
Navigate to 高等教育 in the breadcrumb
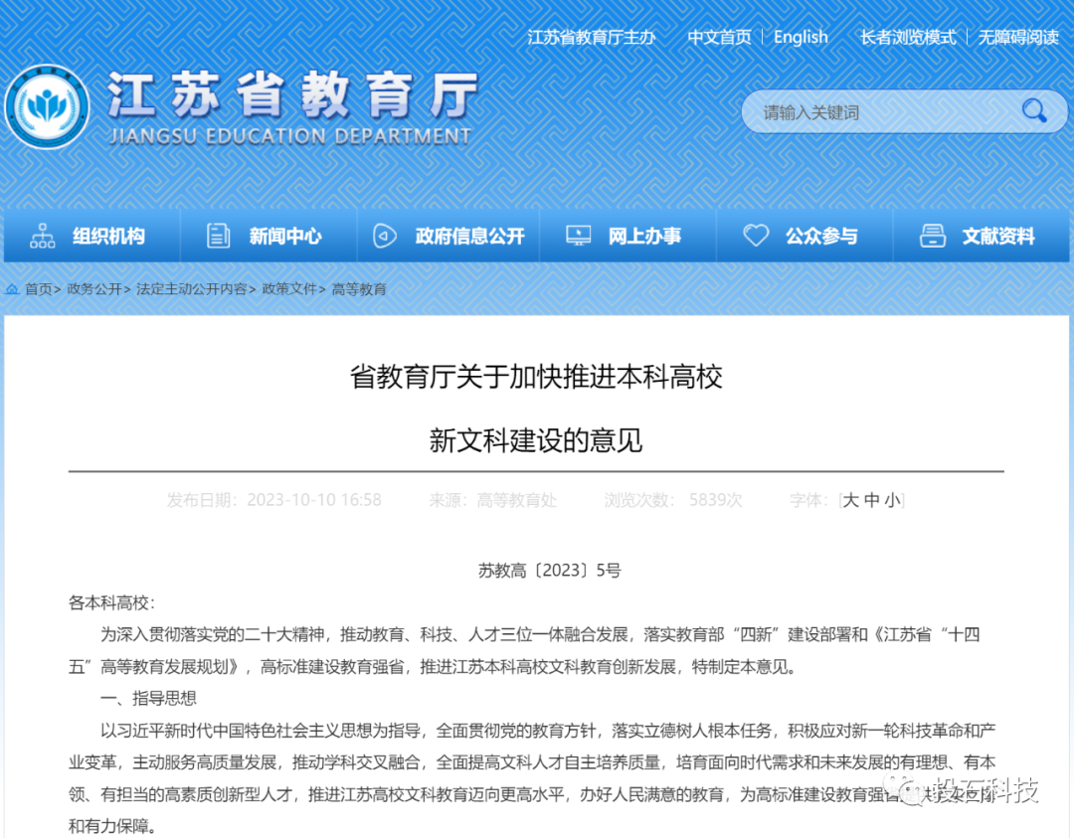click(360, 288)
